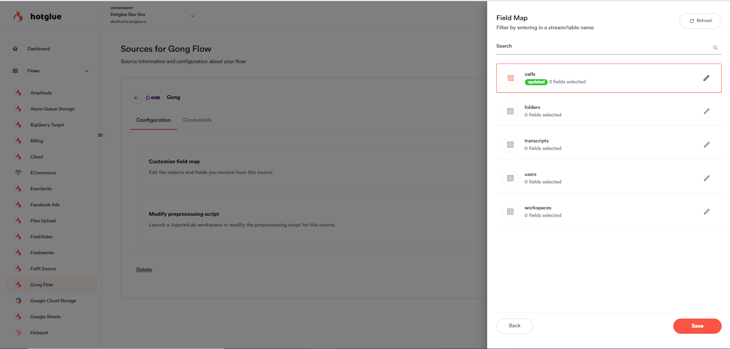Viewport: 730px width, 349px height.
Task: Open Files Upload flow
Action: pyautogui.click(x=43, y=221)
